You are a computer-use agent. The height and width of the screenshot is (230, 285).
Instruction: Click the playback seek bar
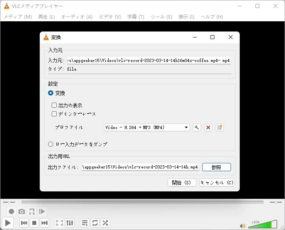pos(142,202)
